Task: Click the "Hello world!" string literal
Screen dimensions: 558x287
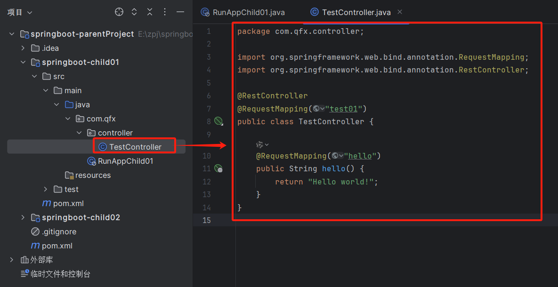Action: (341, 182)
